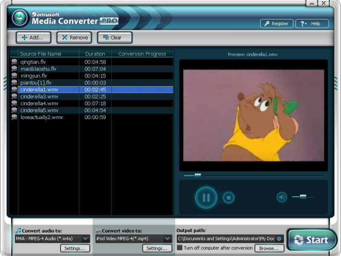
Task: Collapse the panel using right edge grip
Action: 336,83
